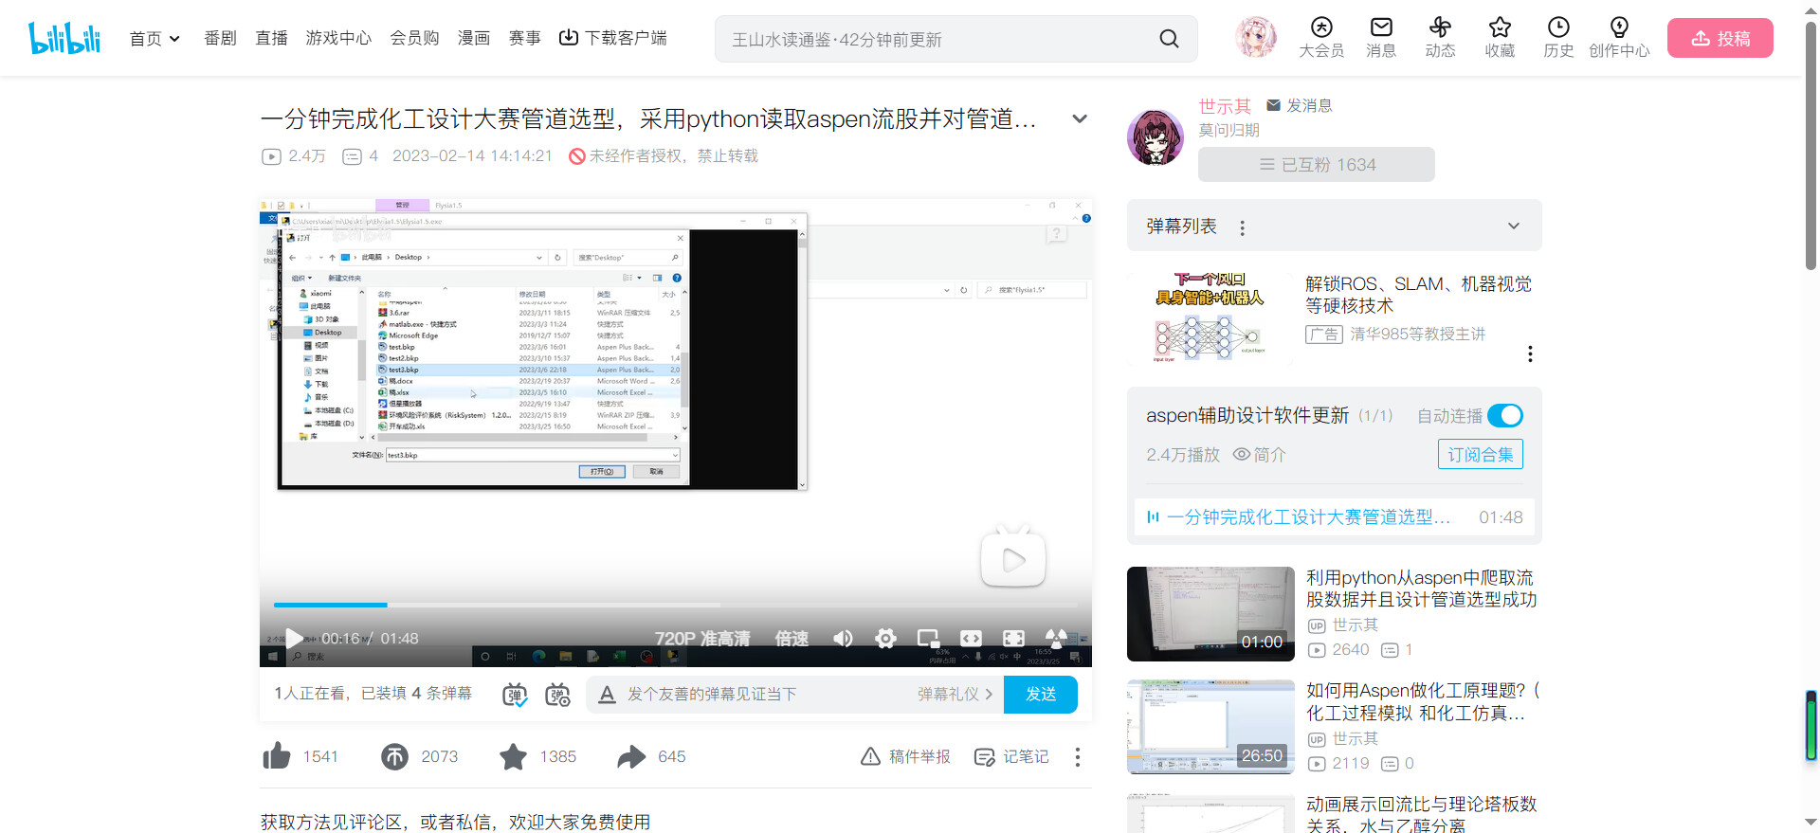This screenshot has height=833, width=1820.
Task: Click the pink 投稿 upload button
Action: (x=1720, y=39)
